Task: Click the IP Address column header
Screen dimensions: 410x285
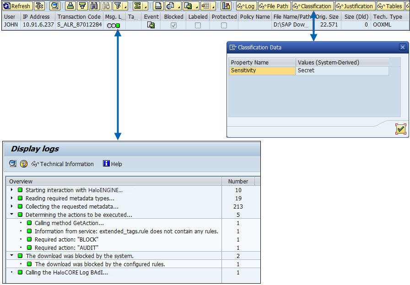Action: (x=38, y=17)
